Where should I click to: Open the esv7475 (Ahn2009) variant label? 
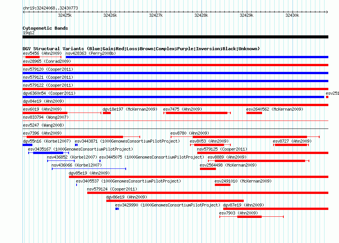click(x=182, y=109)
